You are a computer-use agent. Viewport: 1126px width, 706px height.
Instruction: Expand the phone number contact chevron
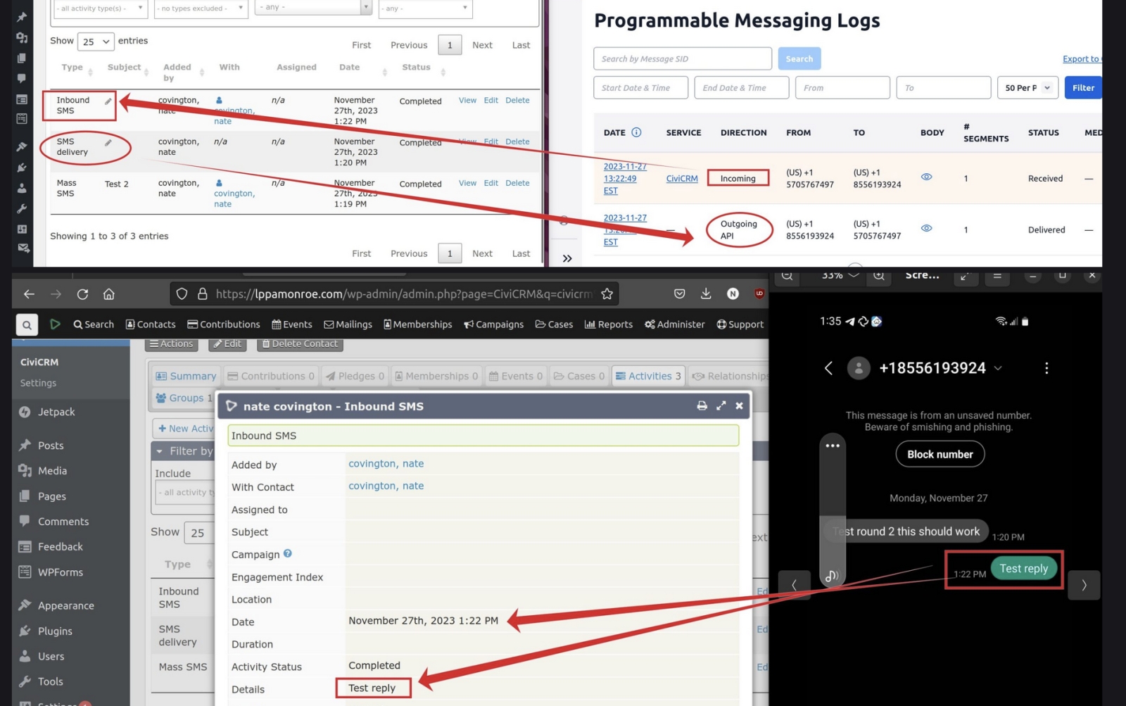point(998,368)
